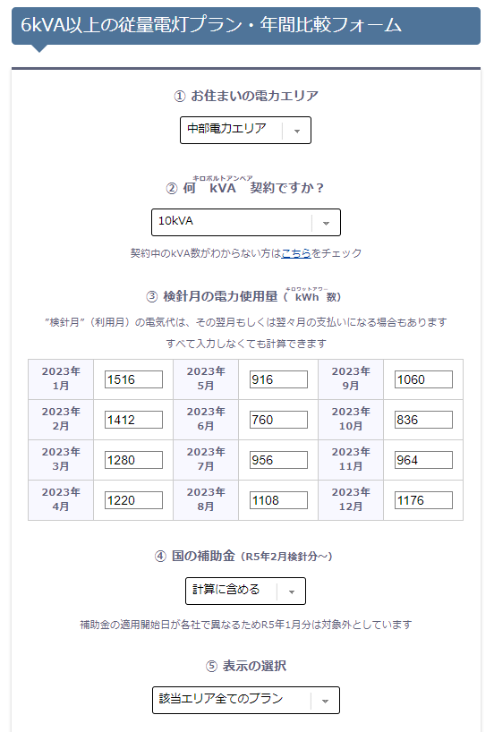The height and width of the screenshot is (732, 494).
Task: Edit the 2023年12月 field showing 1176
Action: [423, 500]
